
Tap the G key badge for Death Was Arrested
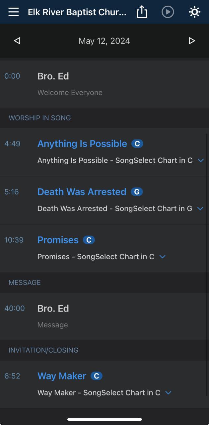coord(137,192)
